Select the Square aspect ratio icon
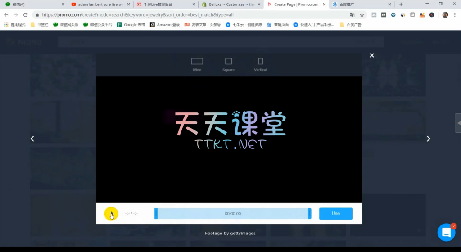The image size is (461, 252). pyautogui.click(x=228, y=61)
